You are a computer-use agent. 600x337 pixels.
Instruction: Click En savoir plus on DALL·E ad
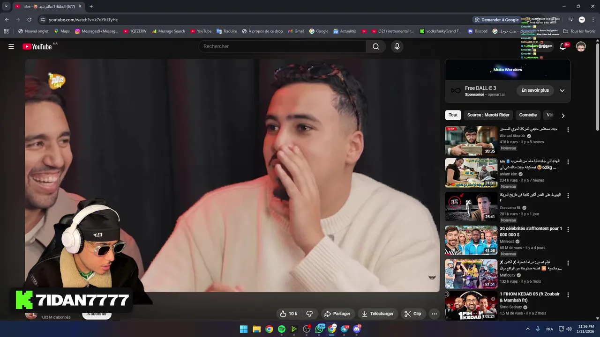click(x=535, y=90)
